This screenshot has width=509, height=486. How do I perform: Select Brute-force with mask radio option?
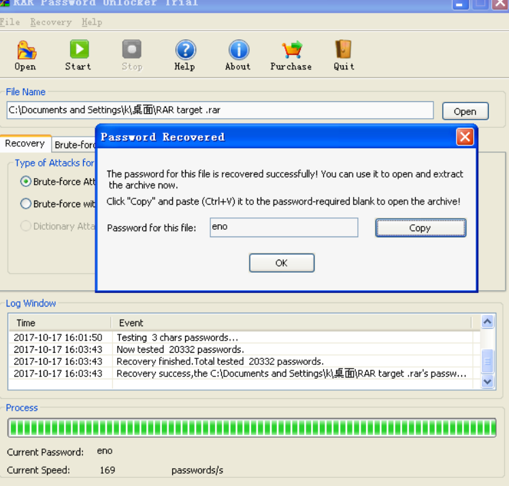pos(26,204)
